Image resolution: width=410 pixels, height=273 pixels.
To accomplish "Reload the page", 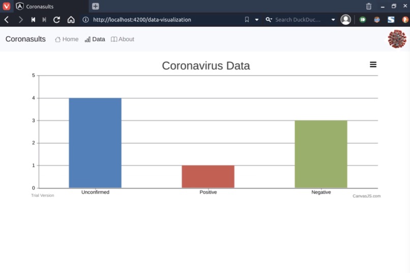I will (x=56, y=20).
